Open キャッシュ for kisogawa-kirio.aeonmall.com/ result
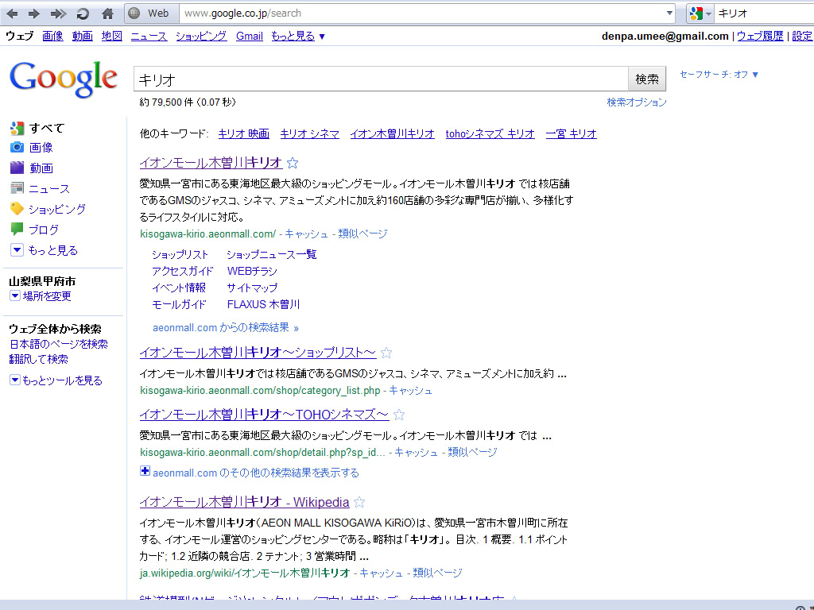The image size is (814, 610). point(306,234)
